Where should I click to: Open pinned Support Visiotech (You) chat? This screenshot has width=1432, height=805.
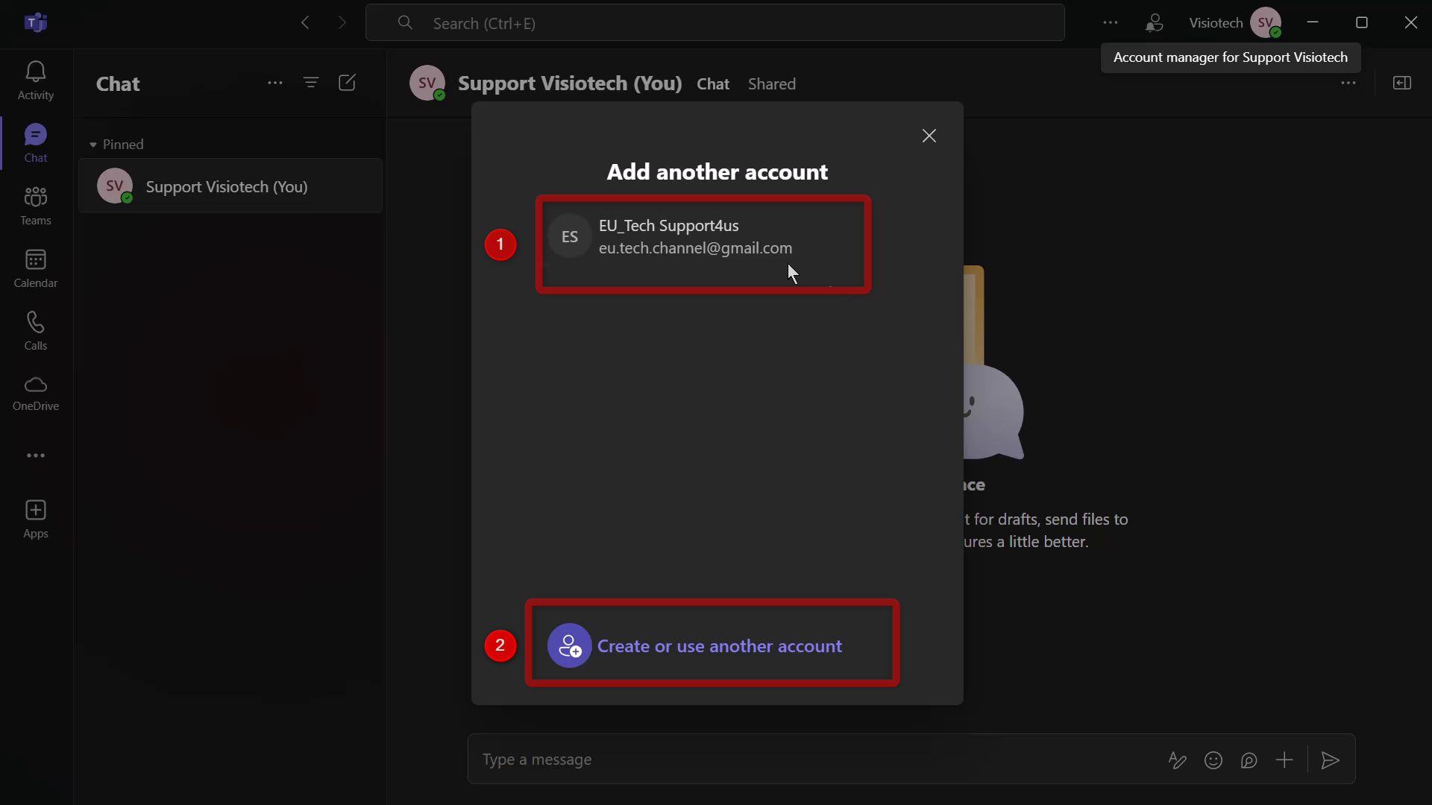(230, 186)
